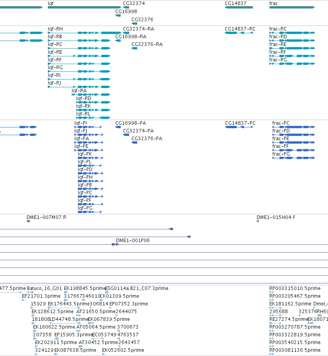Click the CG32374-PA protein label

[x=138, y=131]
